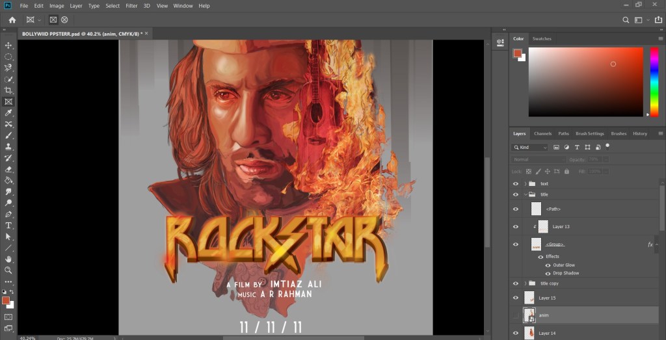Choose the Zoom tool
This screenshot has height=340, width=666.
(8, 270)
